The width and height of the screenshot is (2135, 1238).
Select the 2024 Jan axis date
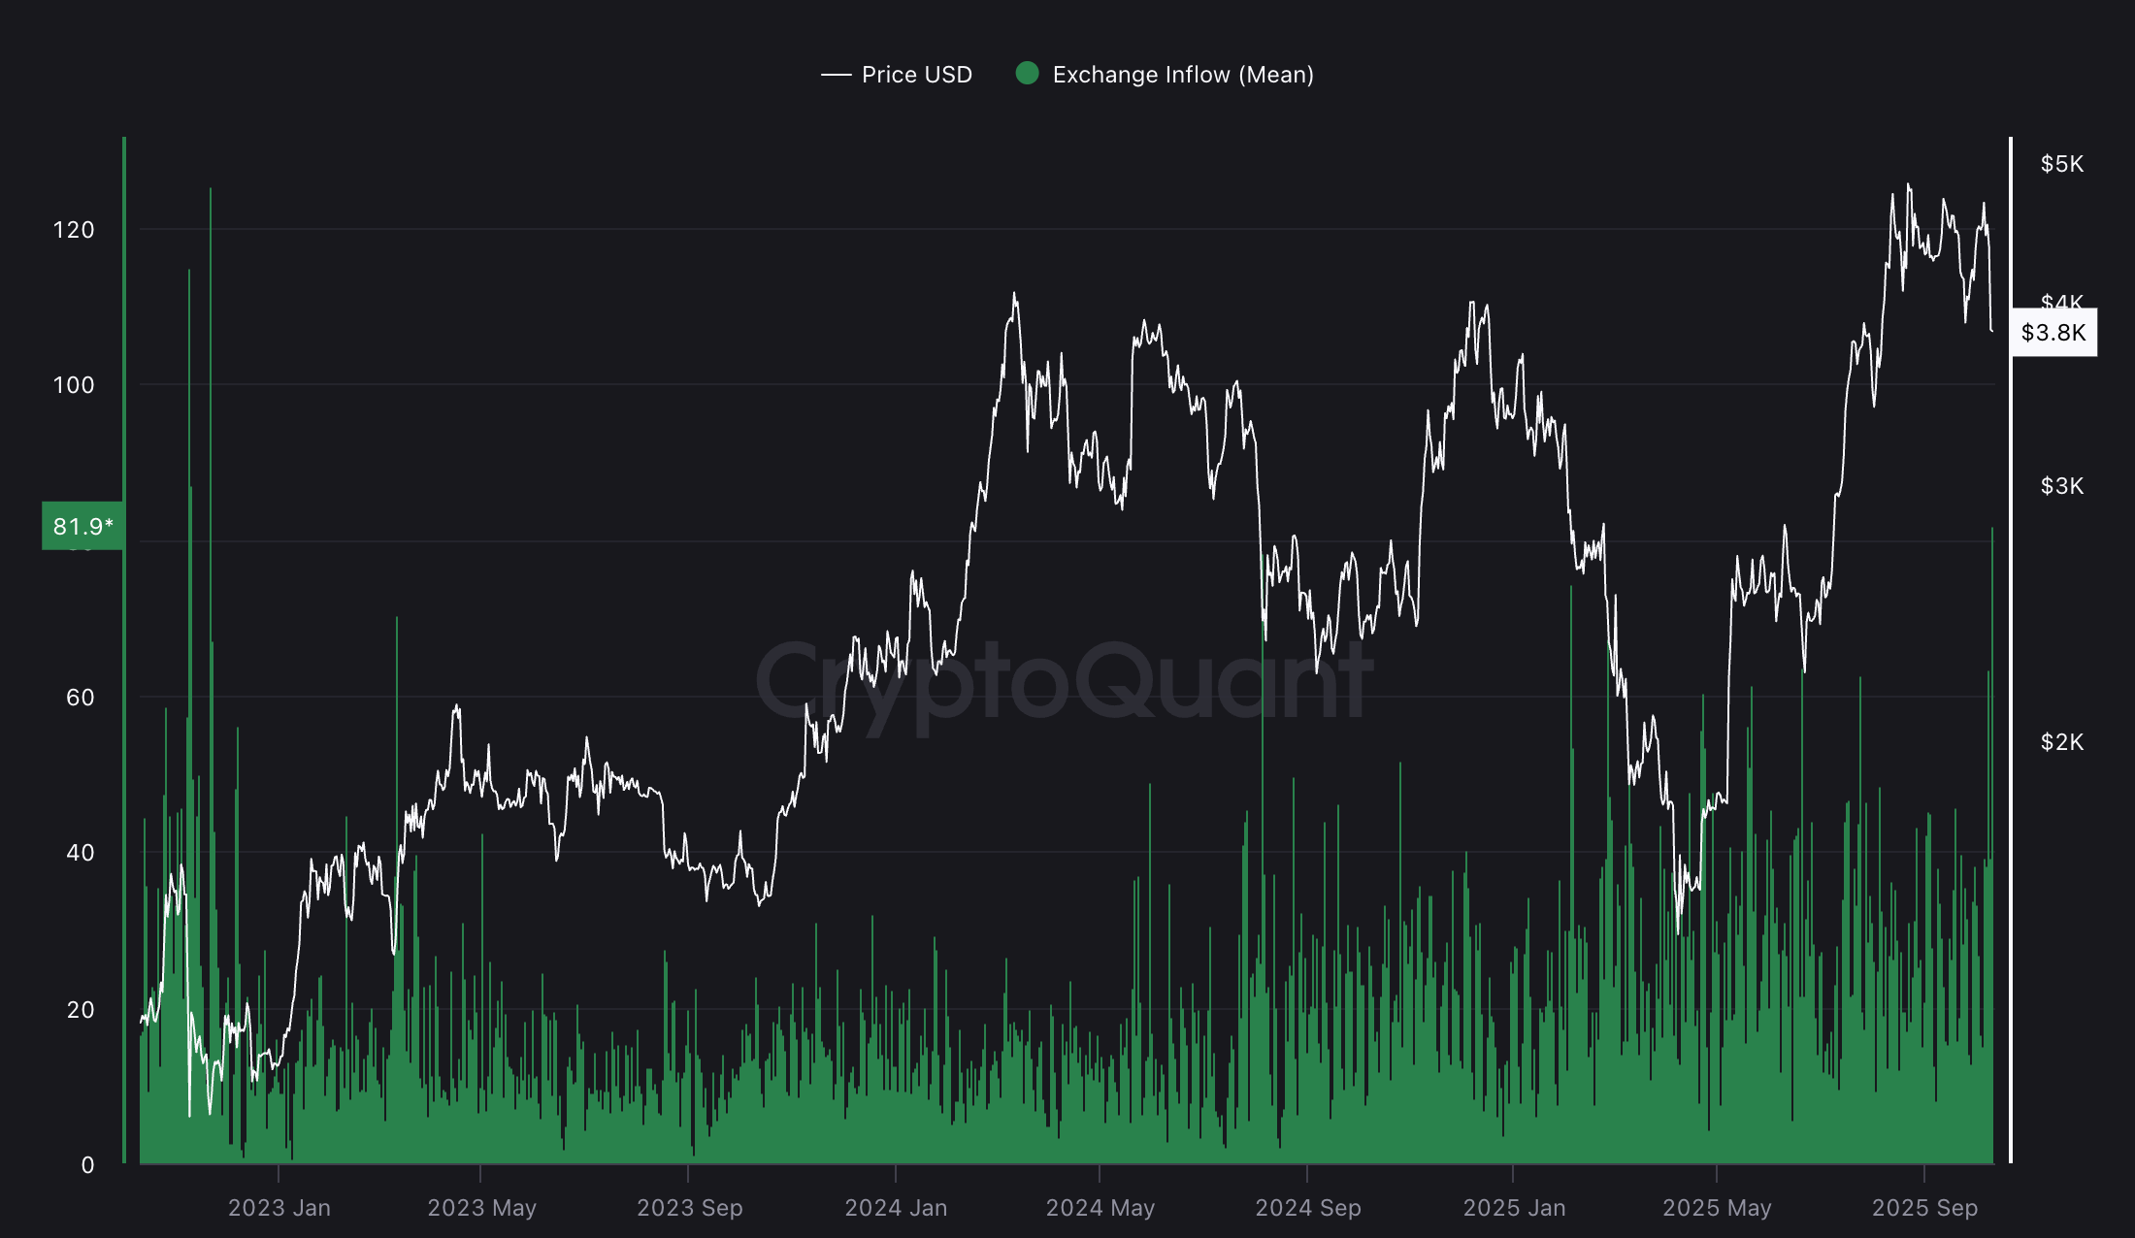coord(896,1208)
